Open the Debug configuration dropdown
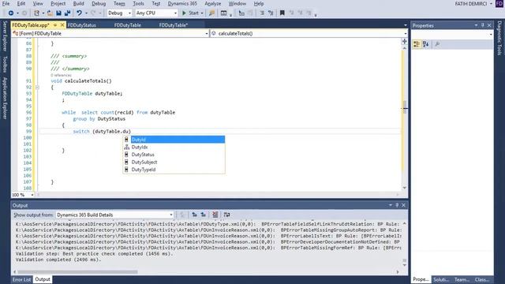Screen dimensions: 505x284 (x=119, y=13)
